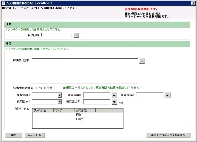Image resolution: width=197 pixels, height=142 pixels.
Task: Click the ラベル名 column header
Action: [x=85, y=111]
